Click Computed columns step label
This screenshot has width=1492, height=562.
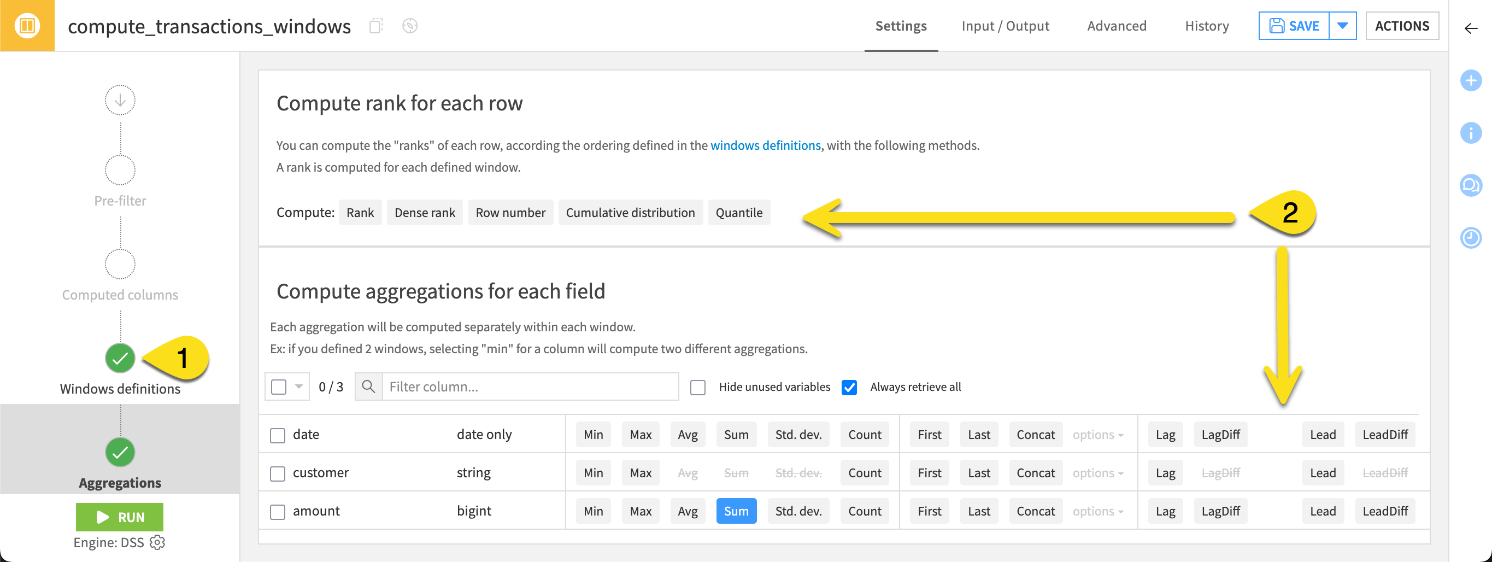[x=120, y=295]
